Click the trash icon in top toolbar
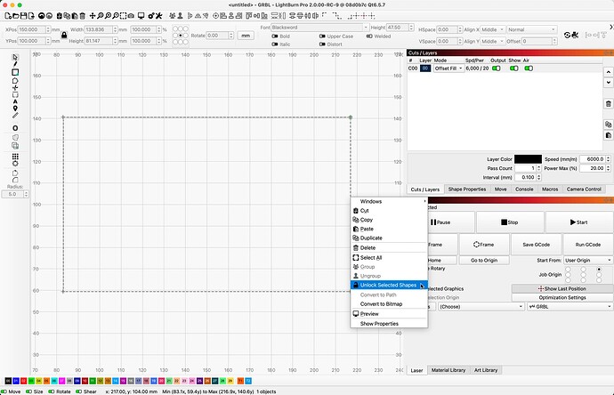Screen dimensions: 614x395 click(x=82, y=16)
